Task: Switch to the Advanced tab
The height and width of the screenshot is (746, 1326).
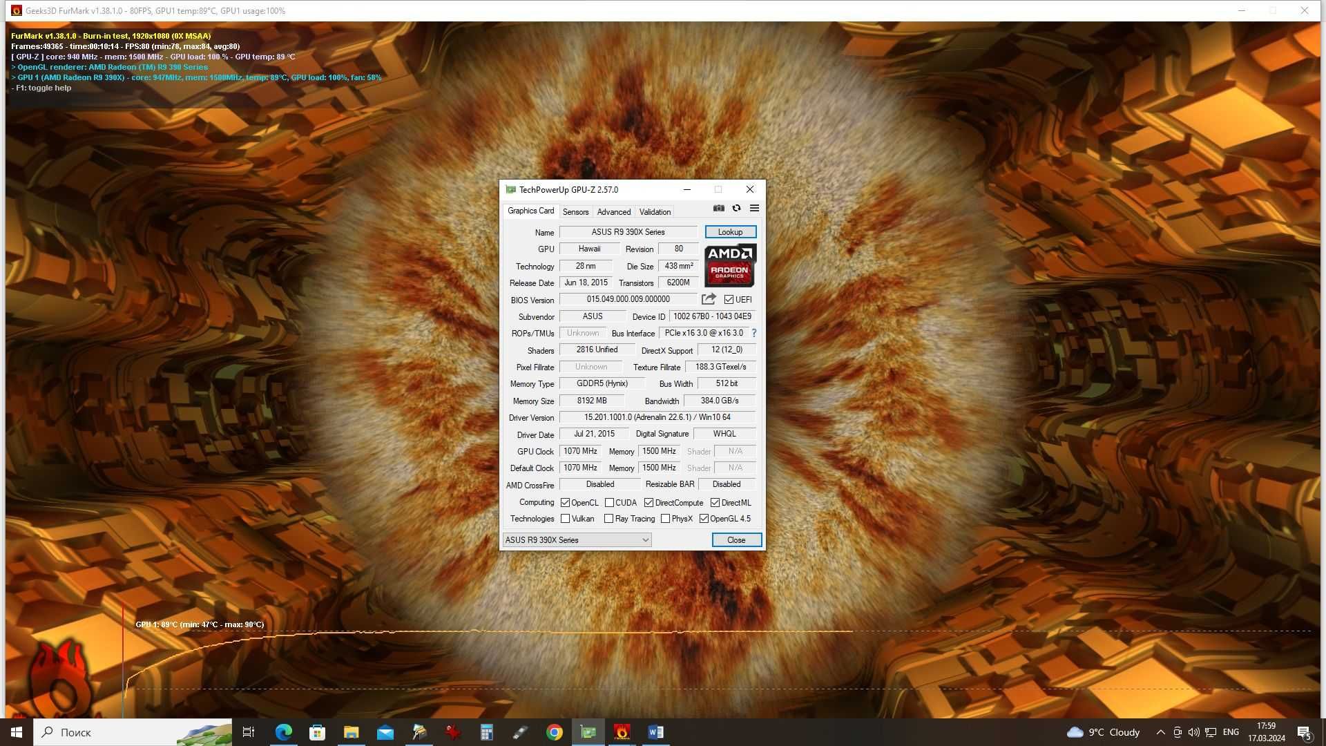Action: click(x=614, y=212)
